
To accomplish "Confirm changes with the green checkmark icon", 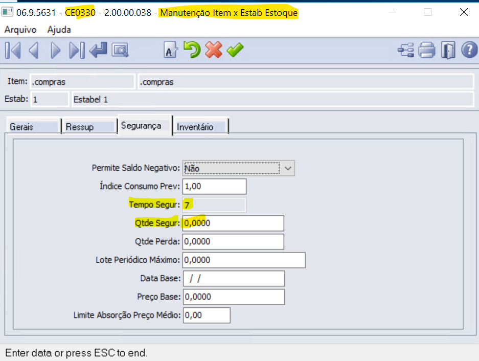I will point(235,50).
